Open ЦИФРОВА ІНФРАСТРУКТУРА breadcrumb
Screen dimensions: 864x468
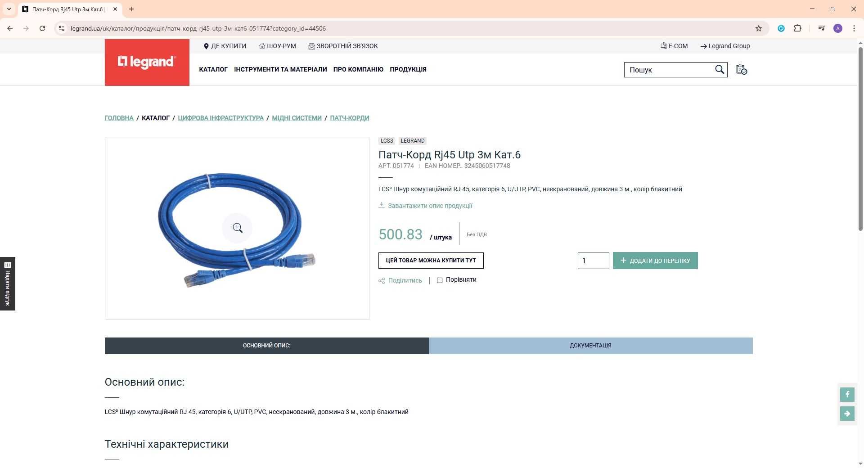pos(220,118)
